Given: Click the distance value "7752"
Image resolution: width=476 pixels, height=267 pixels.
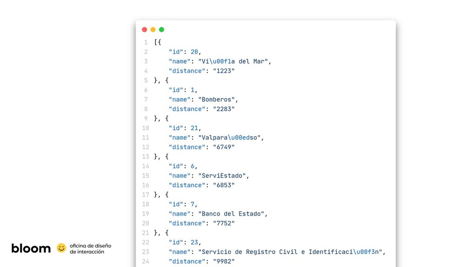Looking at the screenshot, I should click(x=224, y=223).
